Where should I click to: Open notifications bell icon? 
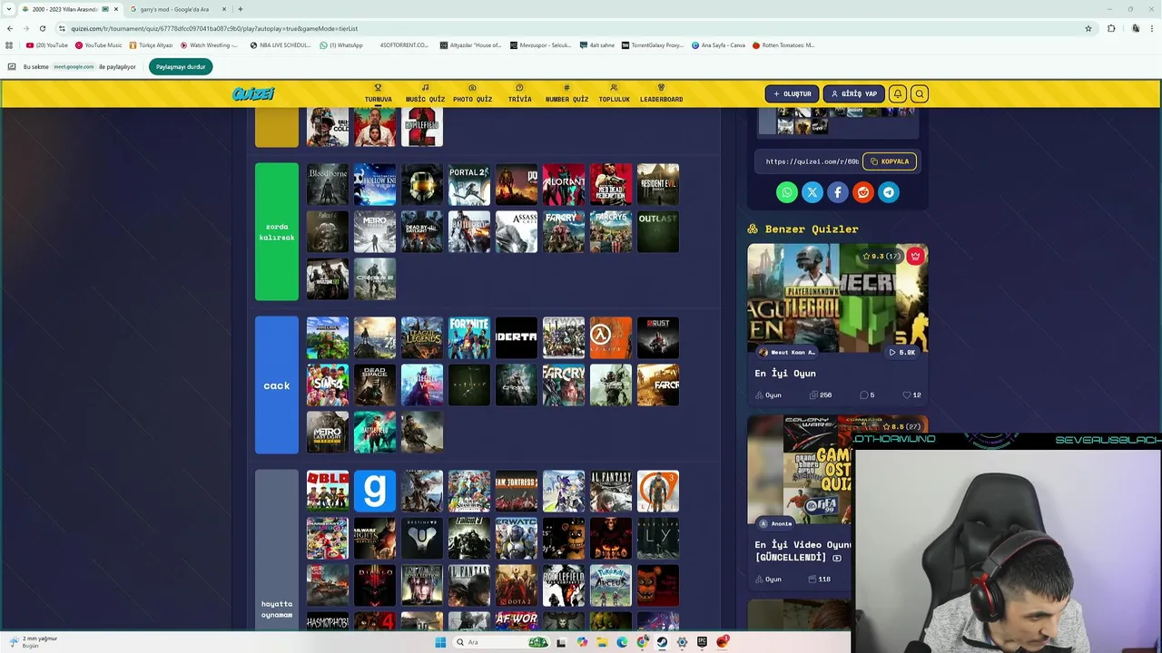click(897, 93)
